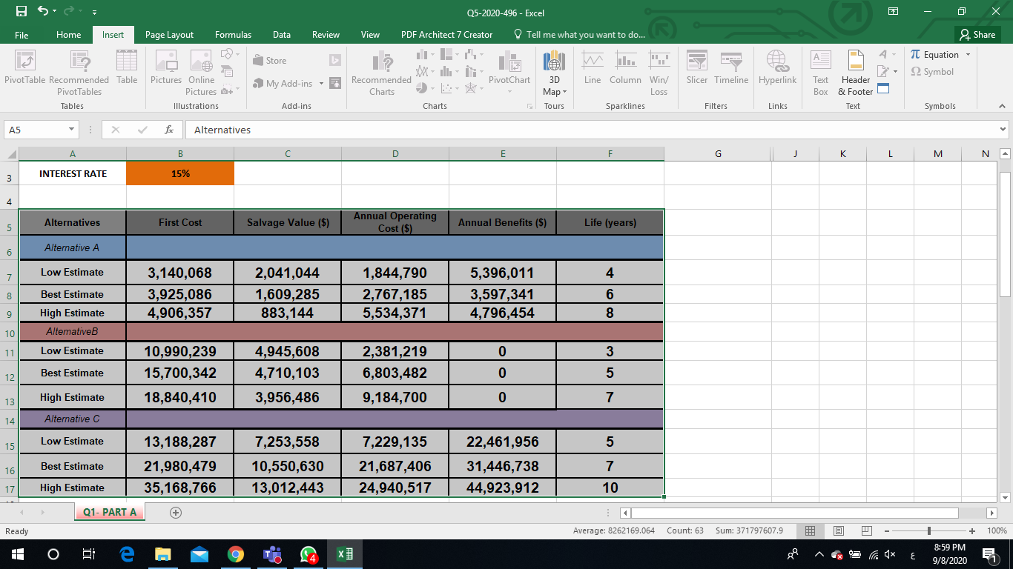Switch to the Formulas tab

pos(233,35)
